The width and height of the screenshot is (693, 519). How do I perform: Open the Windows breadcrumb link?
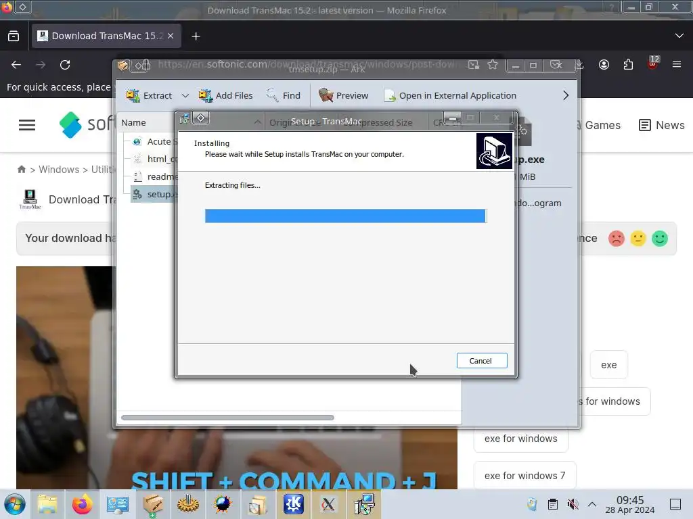tap(59, 170)
